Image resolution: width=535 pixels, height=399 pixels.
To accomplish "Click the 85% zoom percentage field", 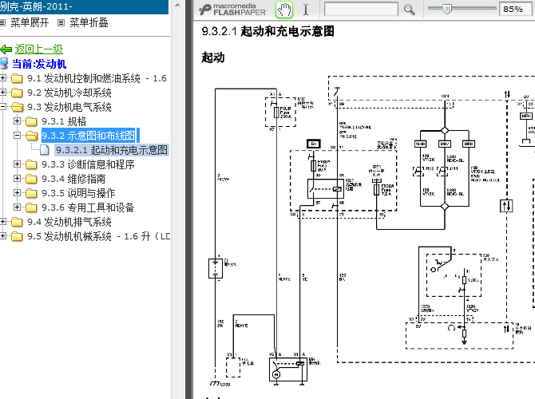I will tap(515, 10).
